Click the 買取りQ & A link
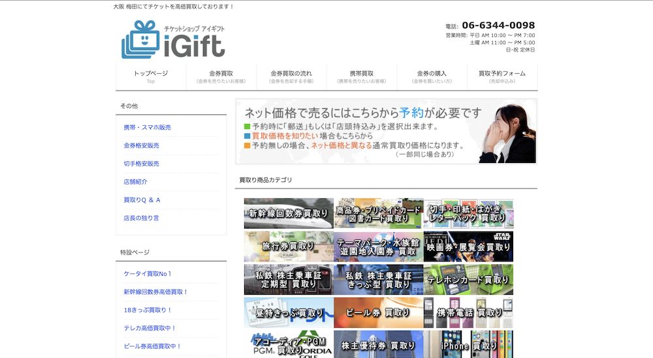Viewport: 653px width, 358px height. (142, 200)
